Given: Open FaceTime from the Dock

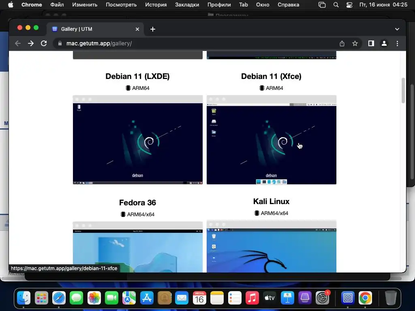Looking at the screenshot, I should [x=112, y=298].
